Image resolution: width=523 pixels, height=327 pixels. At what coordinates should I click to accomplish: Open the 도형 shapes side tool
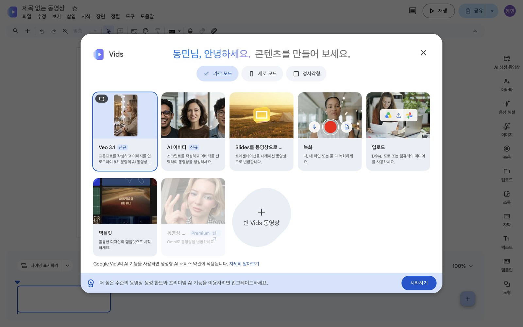507,288
